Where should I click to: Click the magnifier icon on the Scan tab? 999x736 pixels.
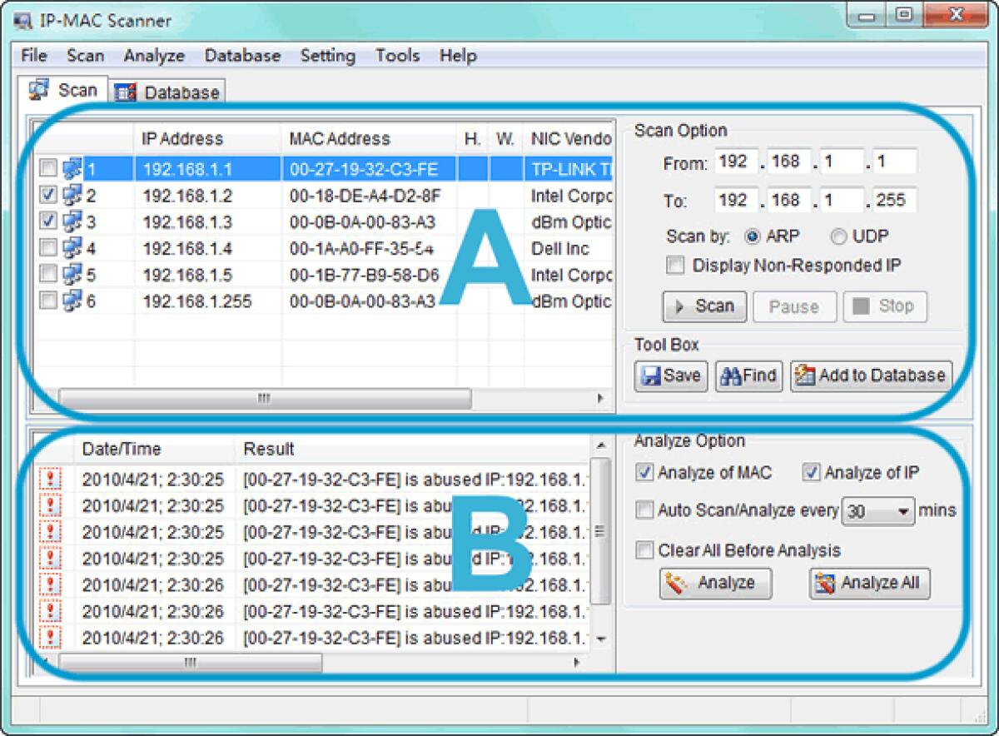point(40,89)
